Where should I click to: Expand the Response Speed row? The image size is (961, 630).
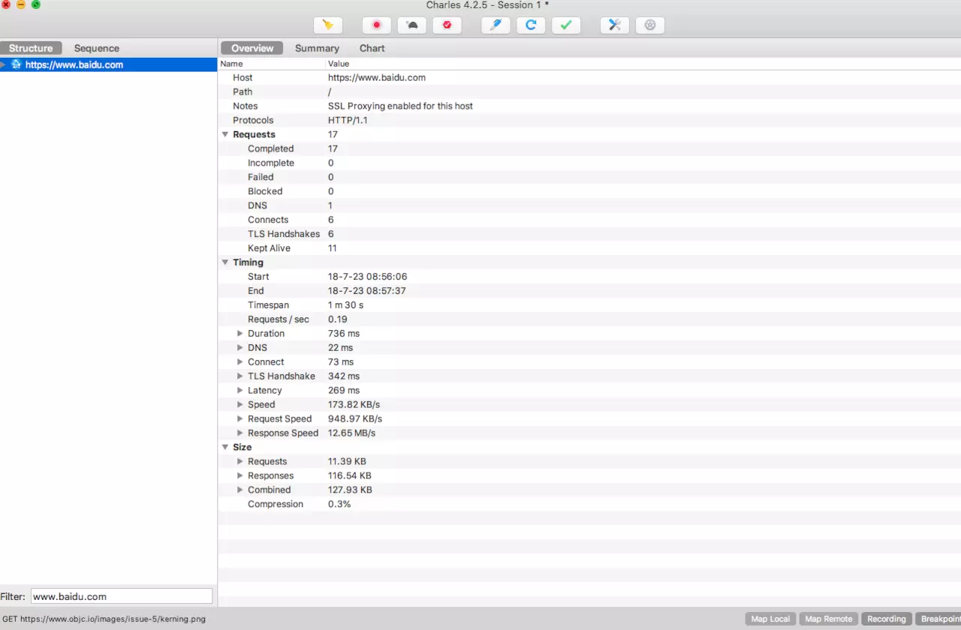tap(240, 433)
